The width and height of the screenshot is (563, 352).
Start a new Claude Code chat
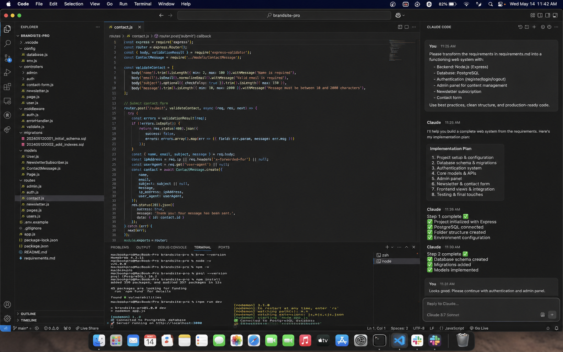[x=534, y=27]
